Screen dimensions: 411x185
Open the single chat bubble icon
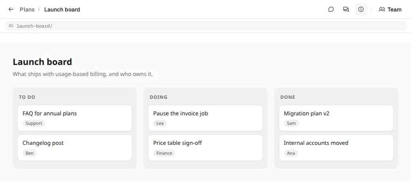[x=331, y=9]
